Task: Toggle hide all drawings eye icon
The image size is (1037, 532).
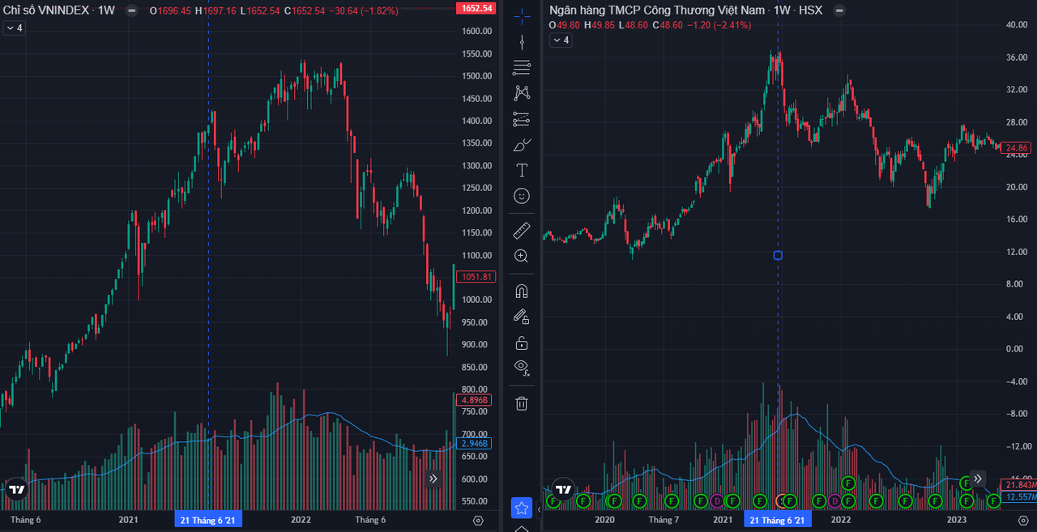Action: pyautogui.click(x=522, y=368)
